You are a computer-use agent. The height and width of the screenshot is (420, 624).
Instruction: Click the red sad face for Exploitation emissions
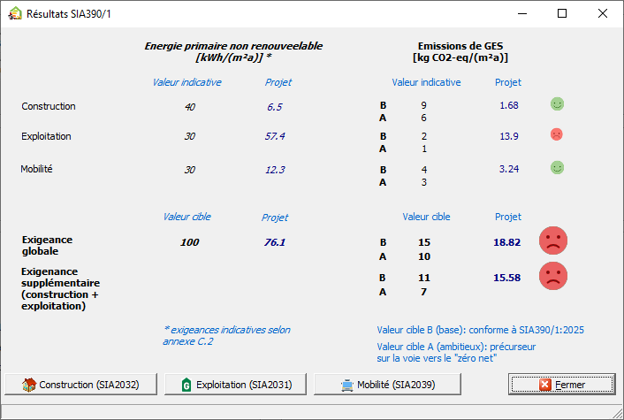(557, 135)
